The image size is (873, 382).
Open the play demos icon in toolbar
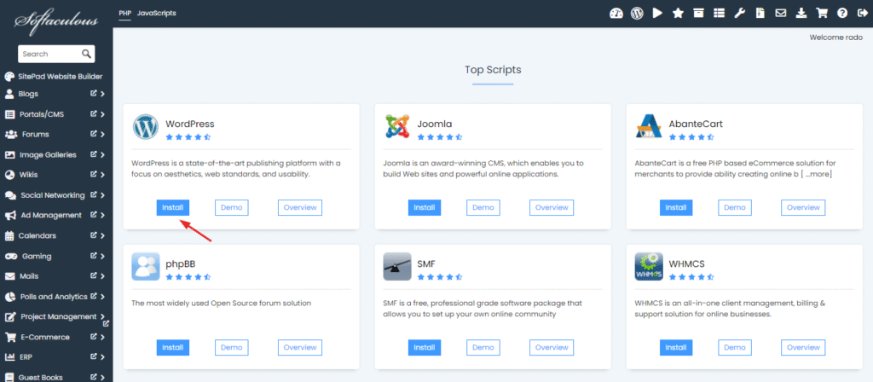(x=657, y=13)
